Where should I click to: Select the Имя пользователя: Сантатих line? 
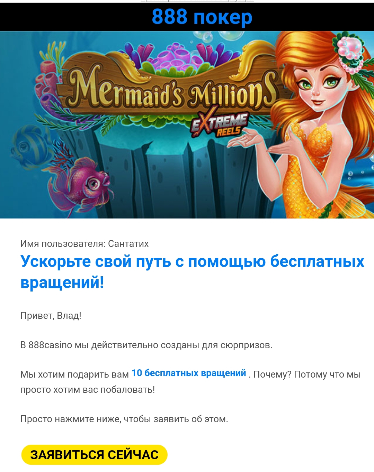(84, 244)
